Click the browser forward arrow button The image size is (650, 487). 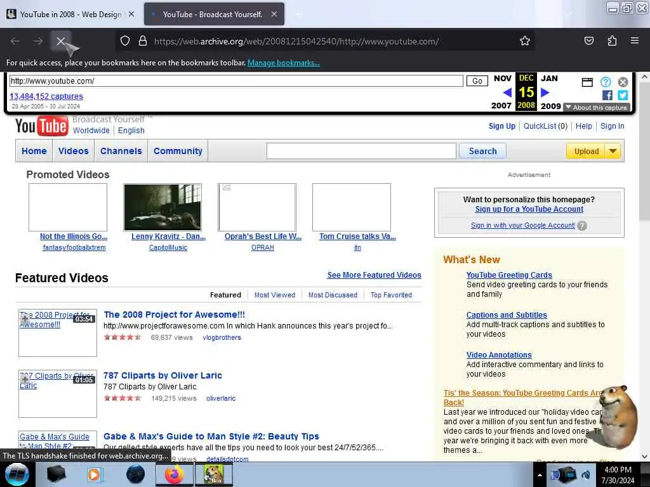tap(38, 41)
